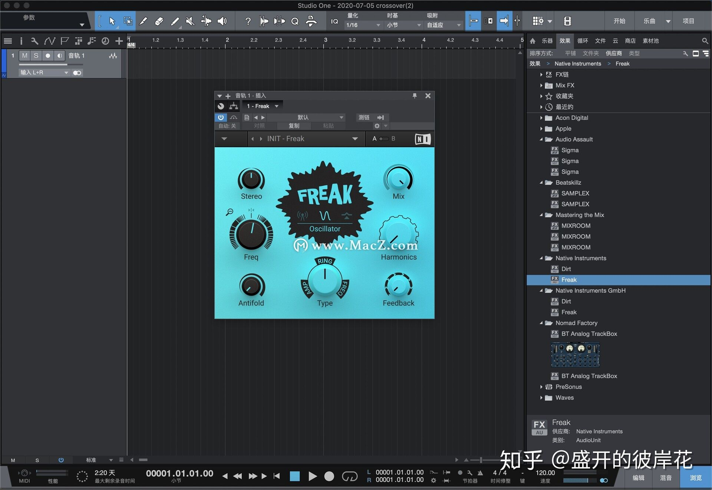Select the Arrow tool in toolbar

[x=112, y=21]
